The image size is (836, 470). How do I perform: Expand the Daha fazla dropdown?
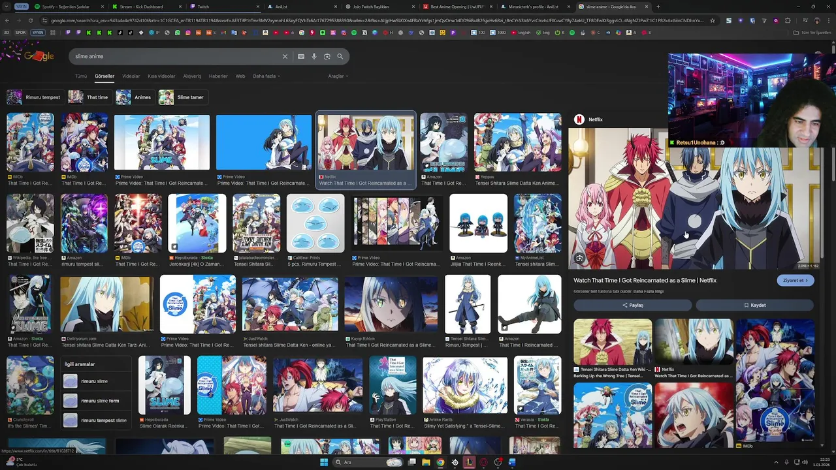tap(266, 76)
